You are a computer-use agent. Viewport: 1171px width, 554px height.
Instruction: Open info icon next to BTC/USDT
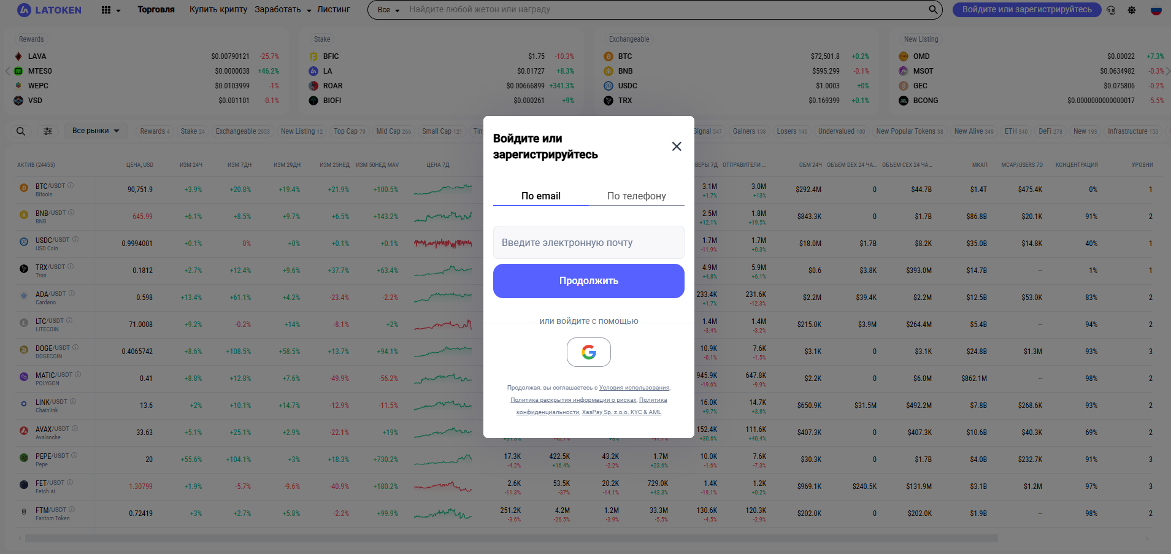pyautogui.click(x=71, y=185)
